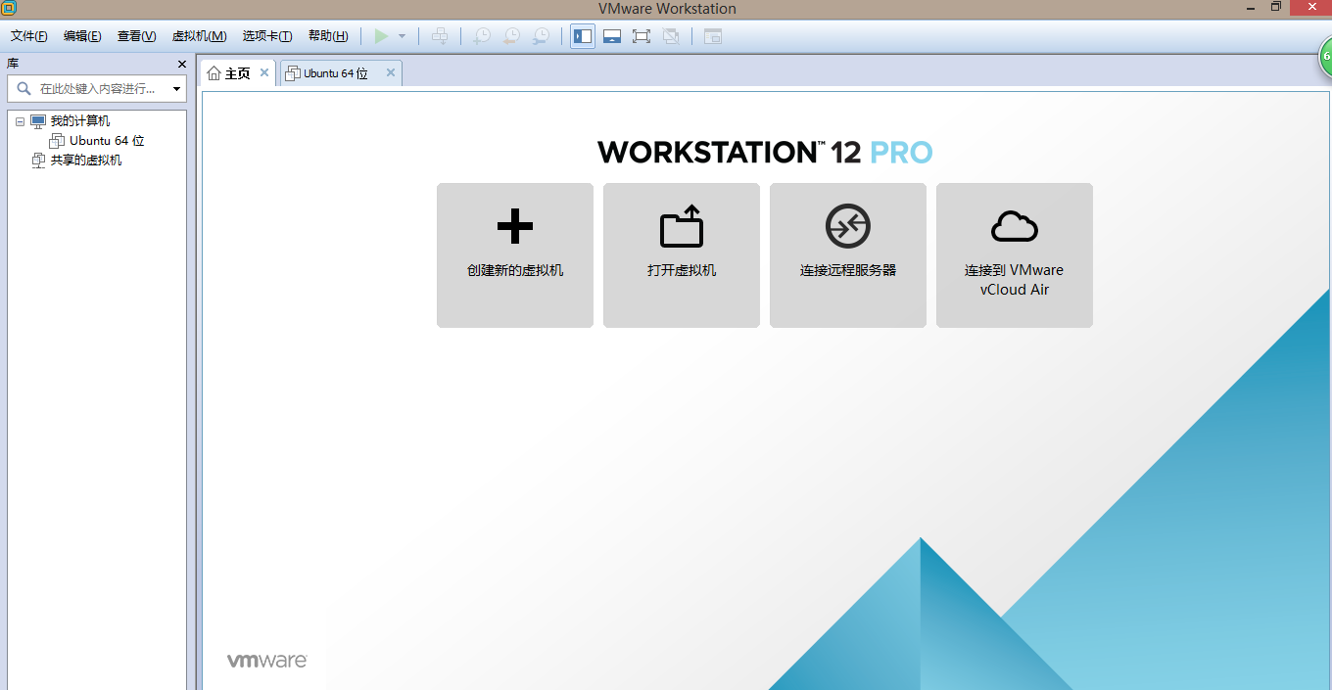
Task: Select 我的计算机 in the library tree
Action: point(80,121)
